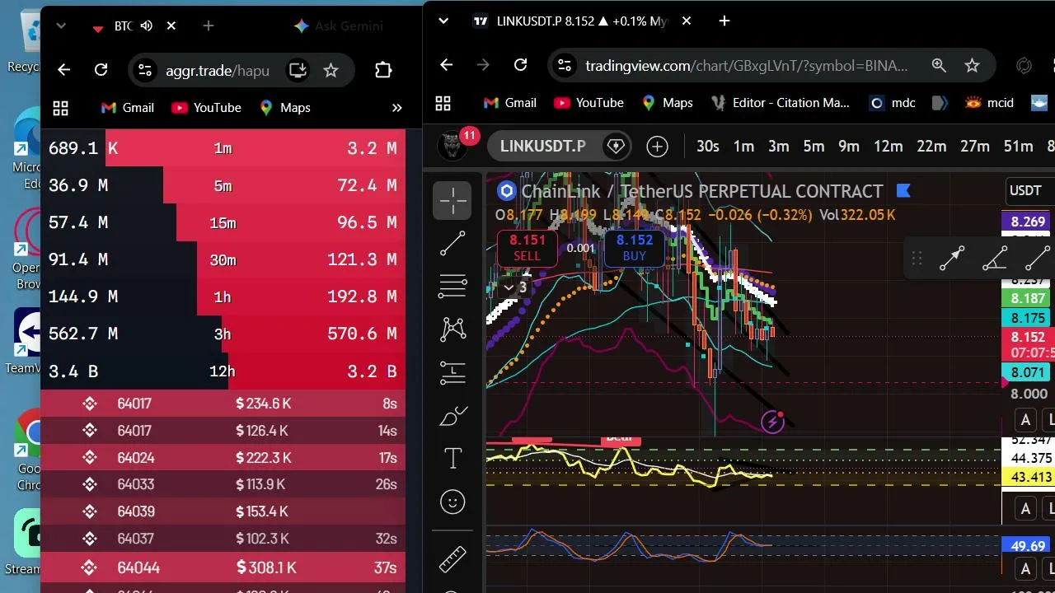The height and width of the screenshot is (593, 1055).
Task: Click the purple lightning bolt chart icon
Action: (x=772, y=423)
